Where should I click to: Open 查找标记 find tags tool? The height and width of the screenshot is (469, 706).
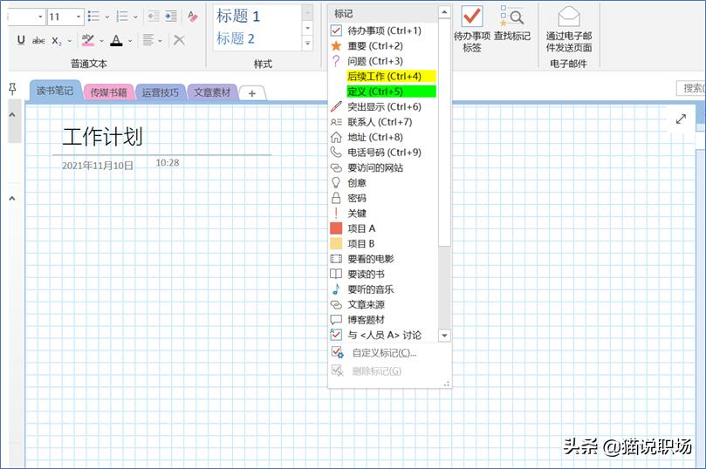tap(512, 24)
